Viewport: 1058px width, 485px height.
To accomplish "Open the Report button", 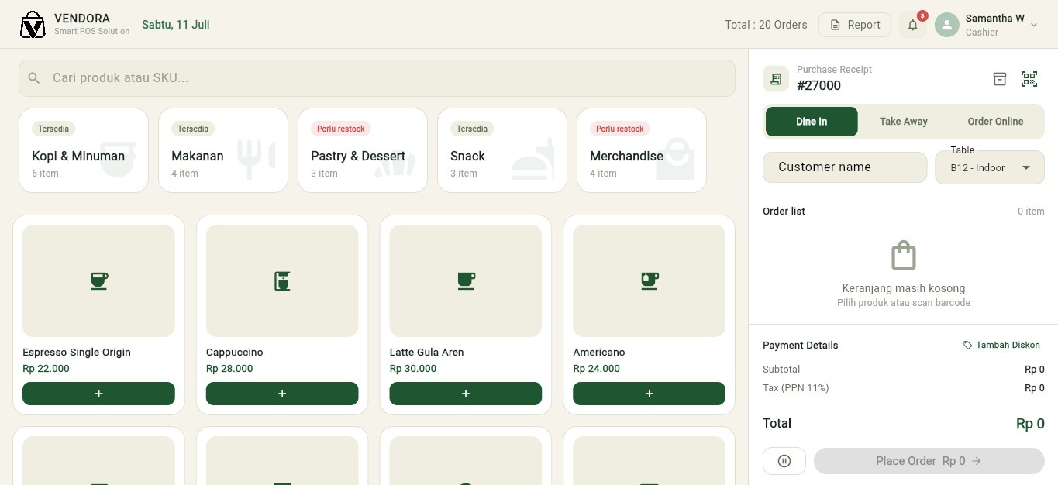I will [x=855, y=25].
